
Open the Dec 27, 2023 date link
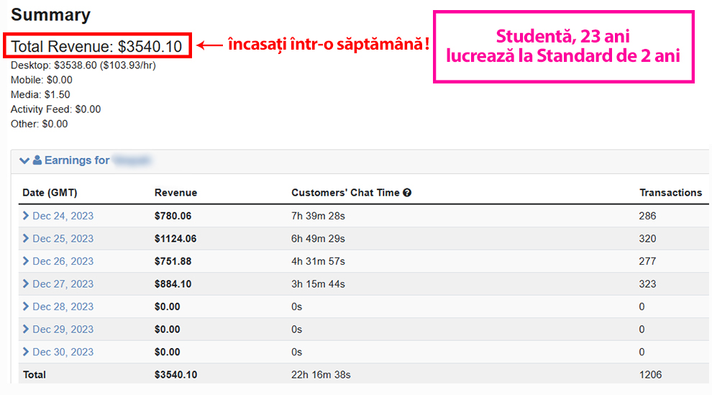point(63,284)
